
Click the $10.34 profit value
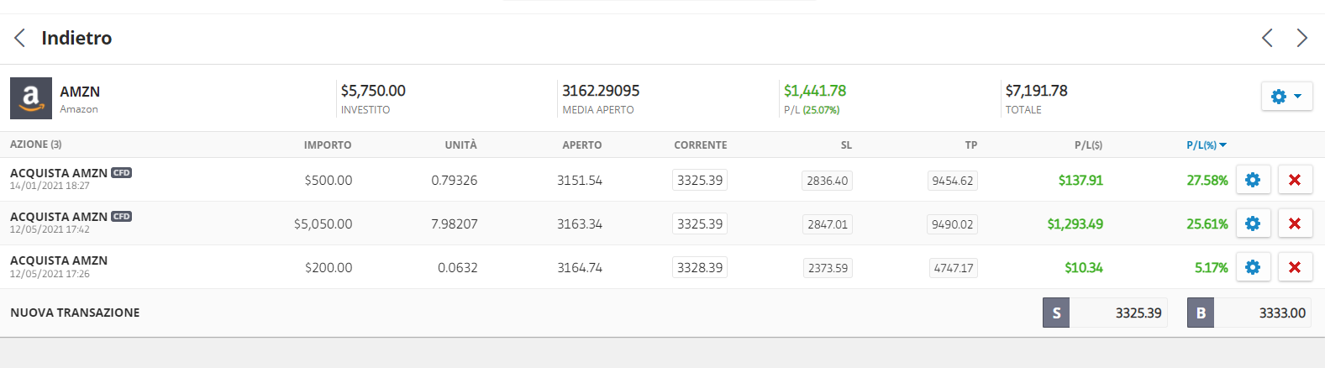coord(1084,267)
